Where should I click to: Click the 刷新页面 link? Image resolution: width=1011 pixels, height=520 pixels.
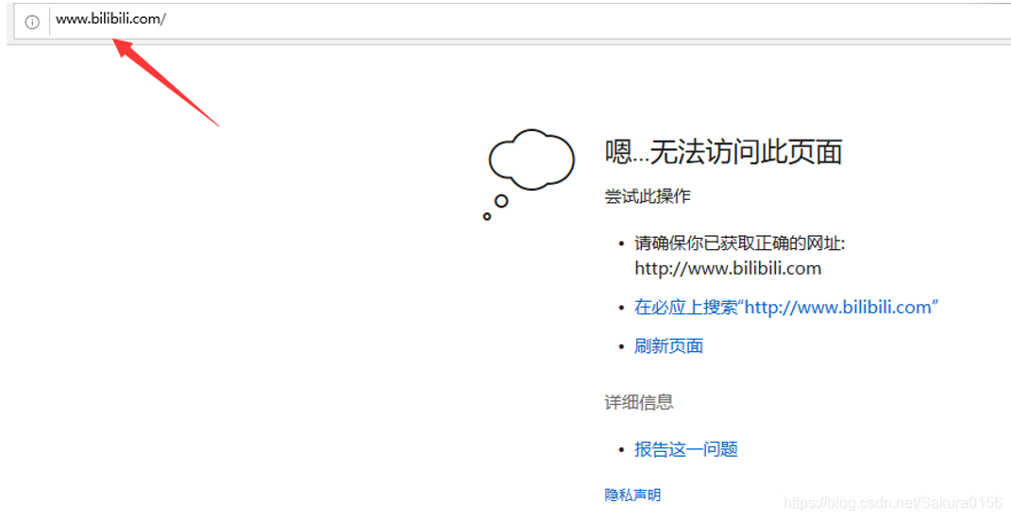668,346
